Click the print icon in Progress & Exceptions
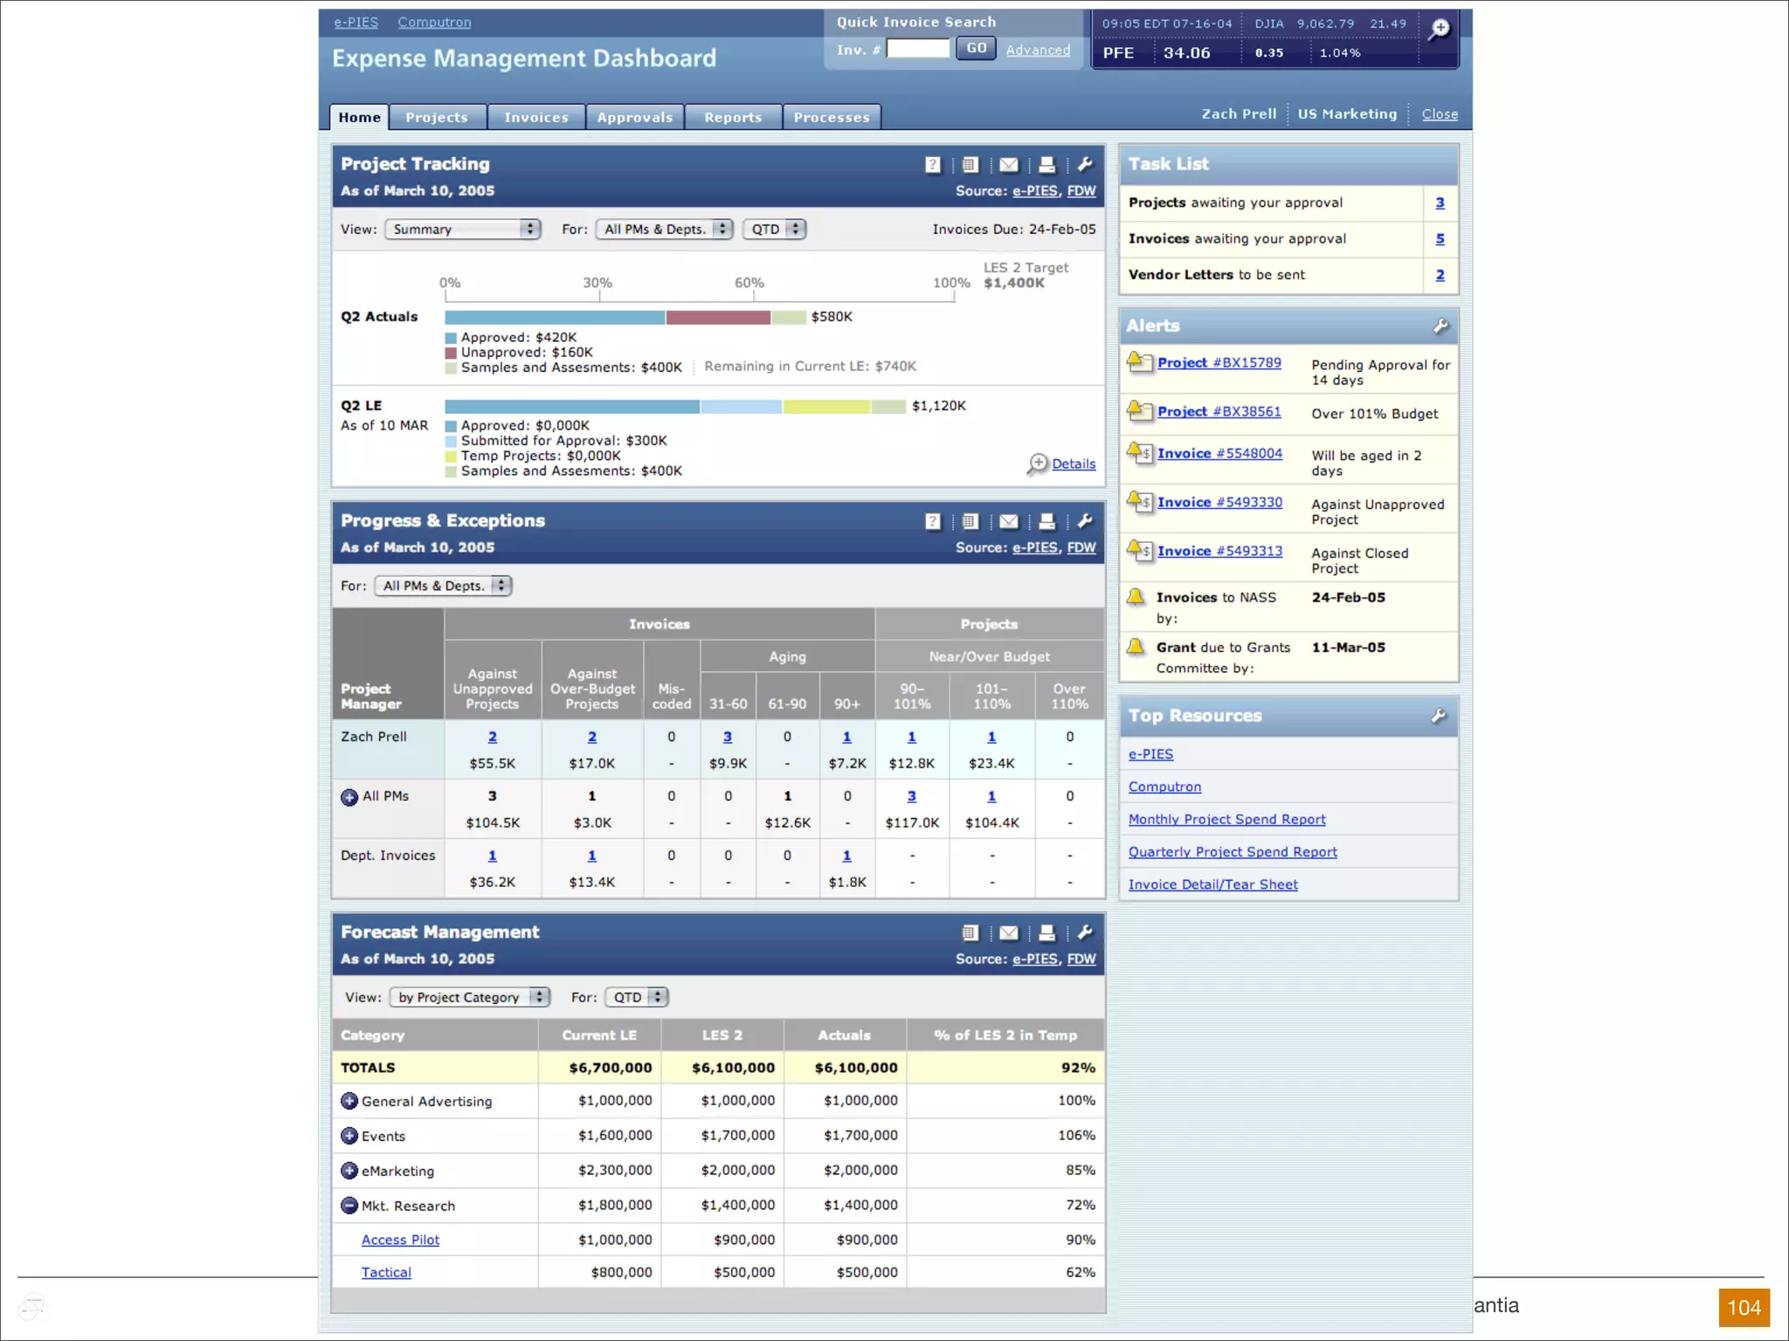Image resolution: width=1789 pixels, height=1341 pixels. (1046, 522)
